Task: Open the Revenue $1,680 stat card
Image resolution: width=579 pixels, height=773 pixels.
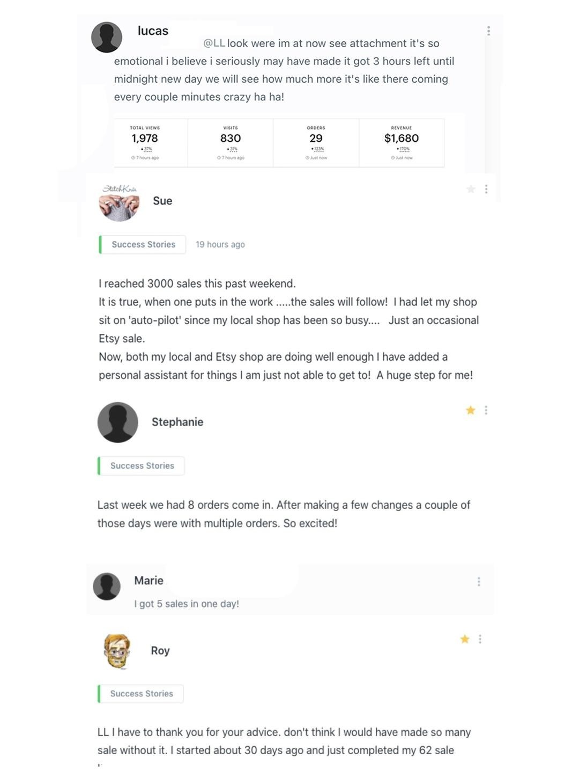Action: pyautogui.click(x=402, y=142)
